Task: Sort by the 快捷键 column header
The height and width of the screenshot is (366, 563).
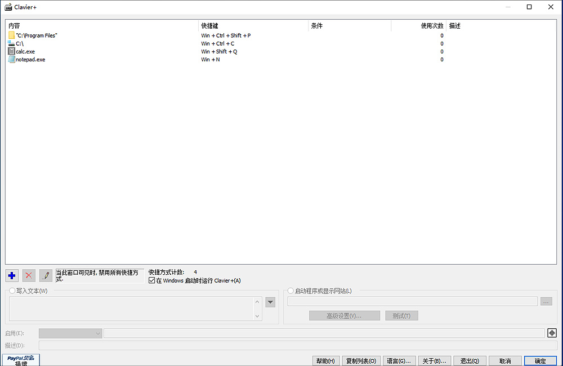Action: [253, 25]
